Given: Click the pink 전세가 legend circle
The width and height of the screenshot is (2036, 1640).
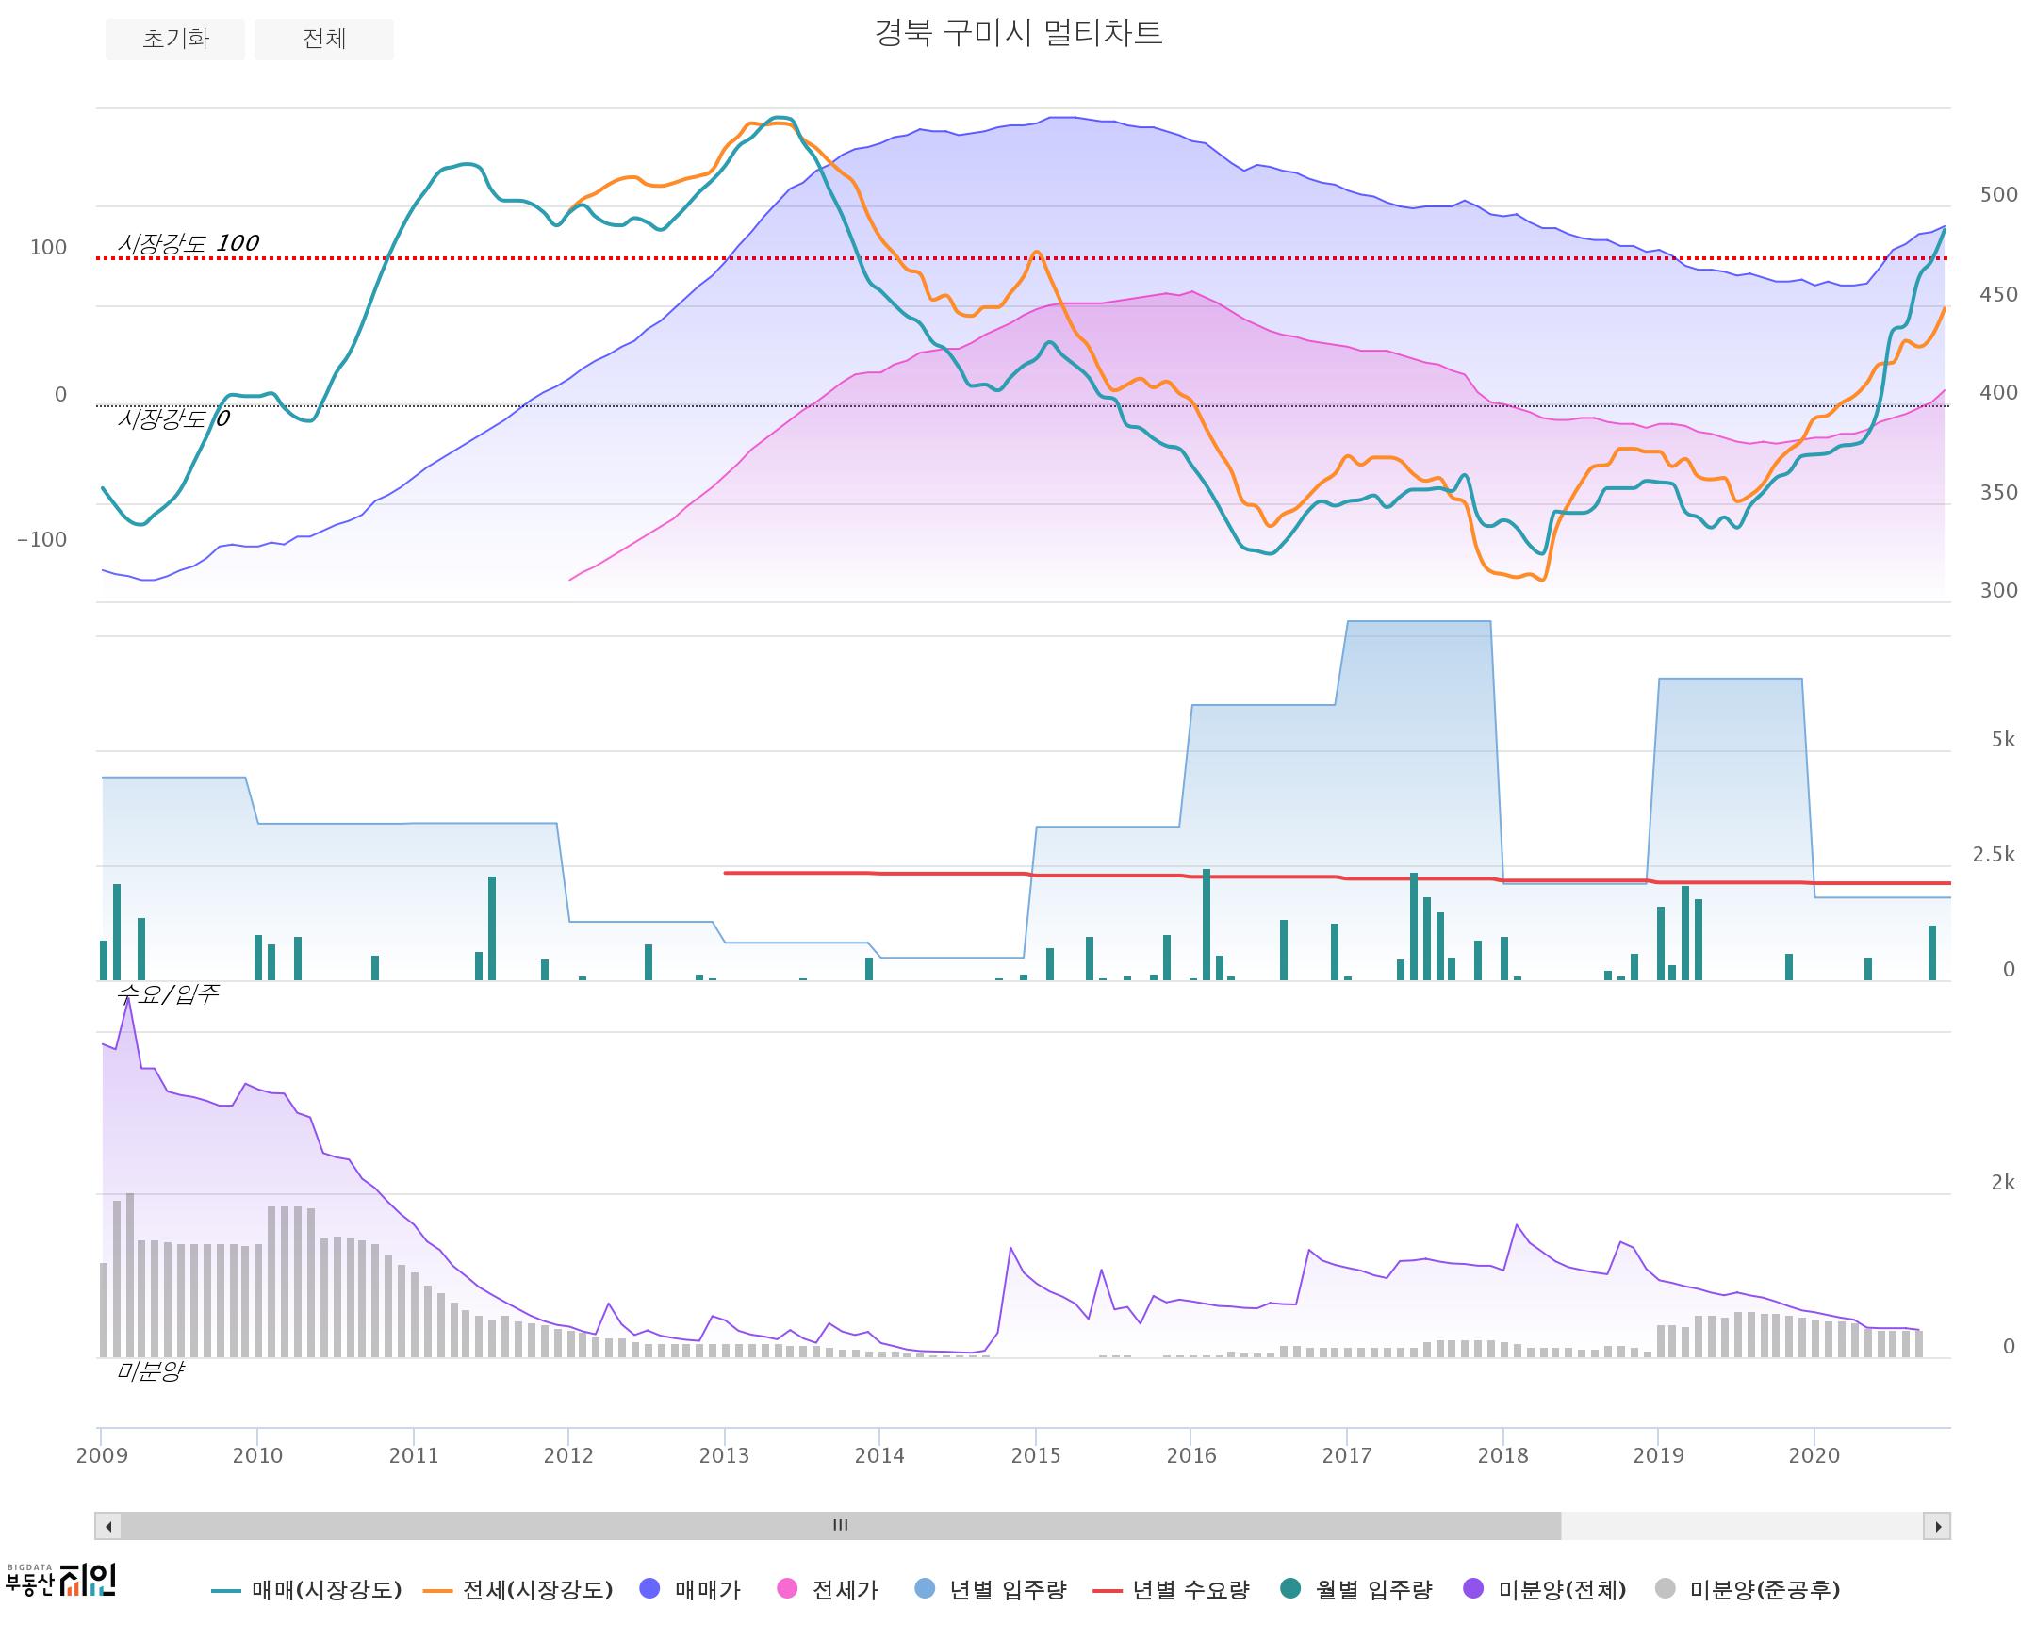Looking at the screenshot, I should tap(787, 1589).
